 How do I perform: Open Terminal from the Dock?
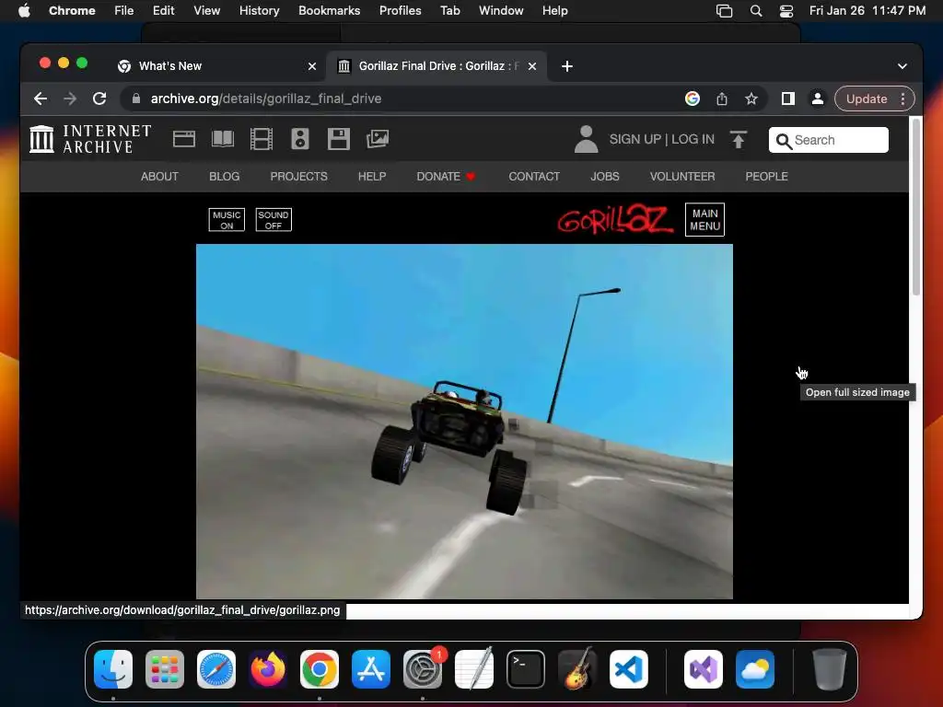click(526, 669)
